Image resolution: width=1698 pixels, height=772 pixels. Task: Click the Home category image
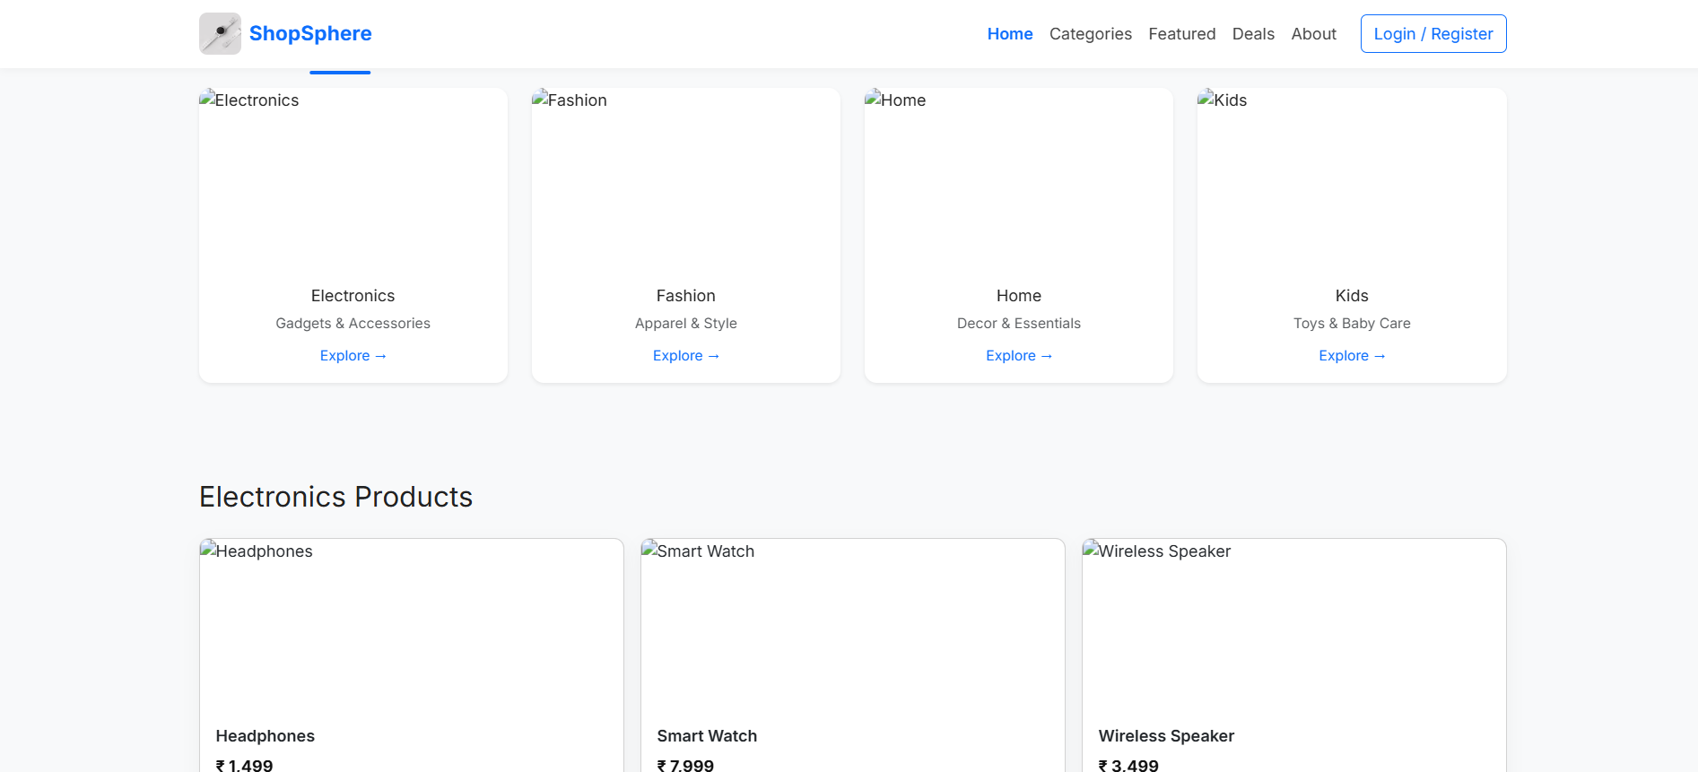(x=1018, y=179)
